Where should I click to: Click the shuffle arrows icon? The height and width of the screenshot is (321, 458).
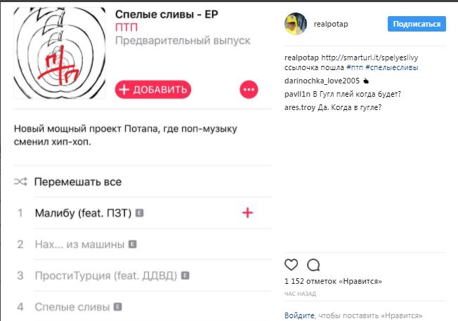point(20,182)
